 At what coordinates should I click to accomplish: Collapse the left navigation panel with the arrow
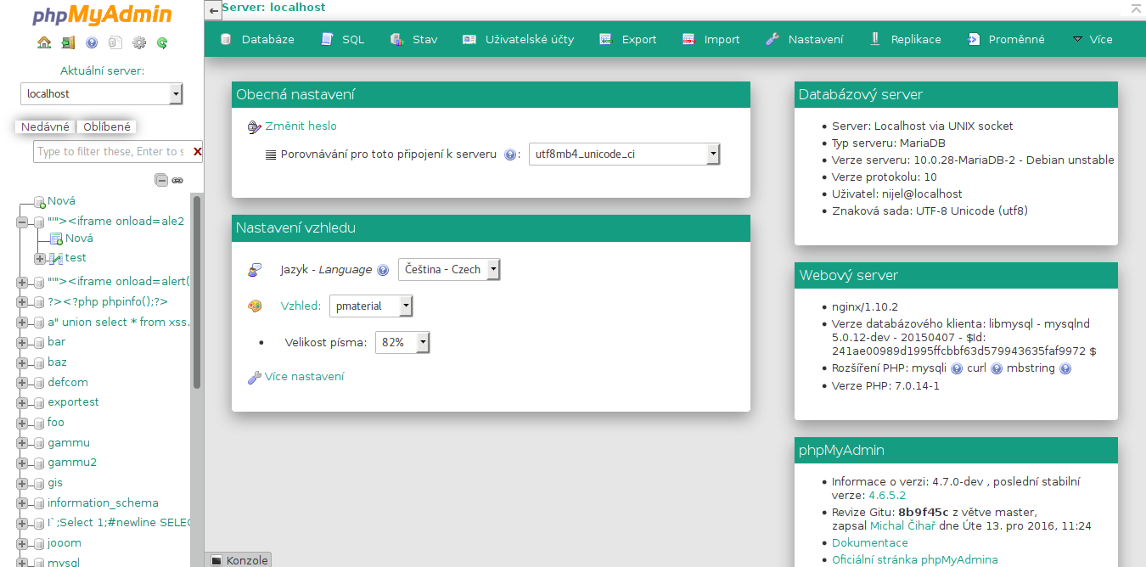214,10
